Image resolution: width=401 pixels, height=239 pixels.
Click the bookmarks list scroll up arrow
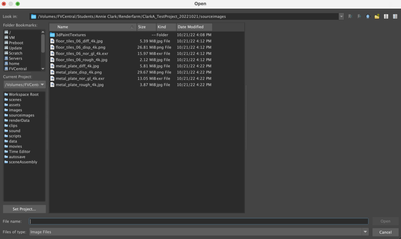(x=43, y=32)
